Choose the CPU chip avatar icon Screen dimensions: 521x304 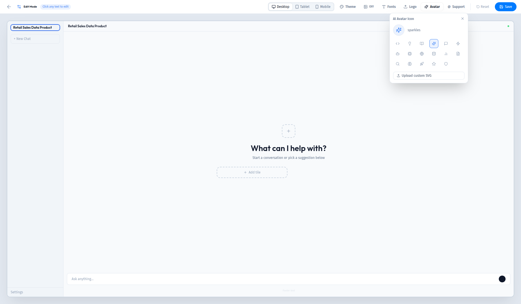(x=410, y=54)
